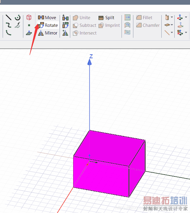Screen dimensions: 190x213
Task: Select the equation-based curve tool
Action: [18, 25]
